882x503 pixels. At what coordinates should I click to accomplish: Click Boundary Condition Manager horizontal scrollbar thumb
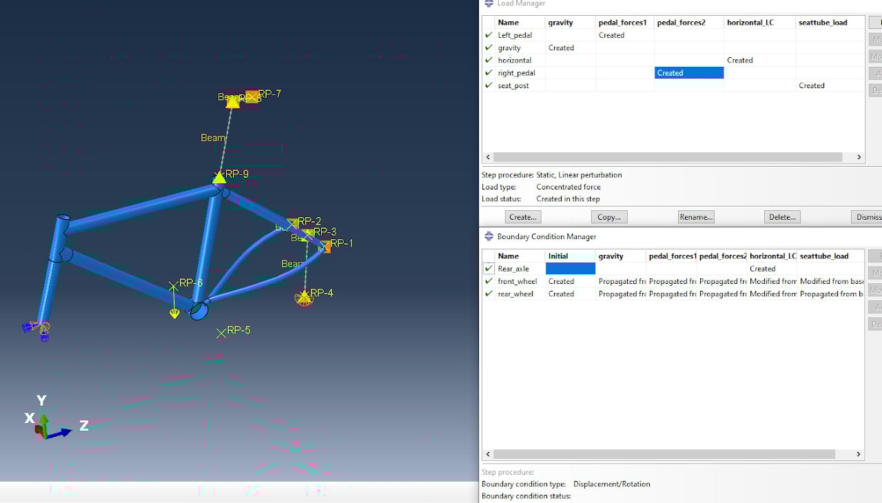pyautogui.click(x=664, y=454)
